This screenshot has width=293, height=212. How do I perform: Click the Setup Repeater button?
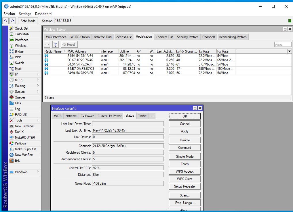(184, 186)
